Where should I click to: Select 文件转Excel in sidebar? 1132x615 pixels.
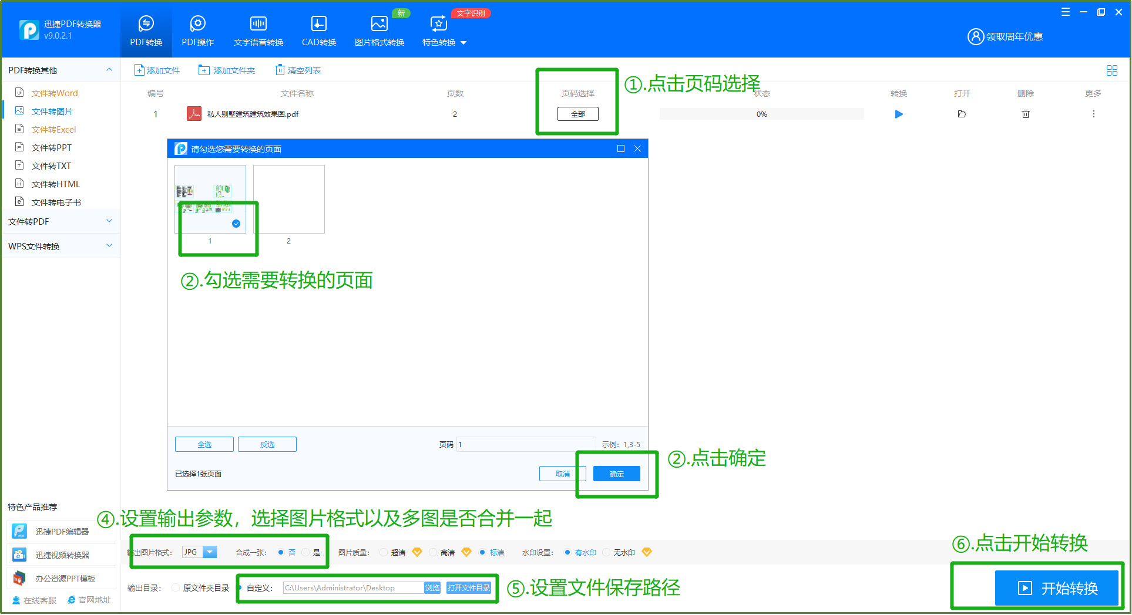(53, 129)
